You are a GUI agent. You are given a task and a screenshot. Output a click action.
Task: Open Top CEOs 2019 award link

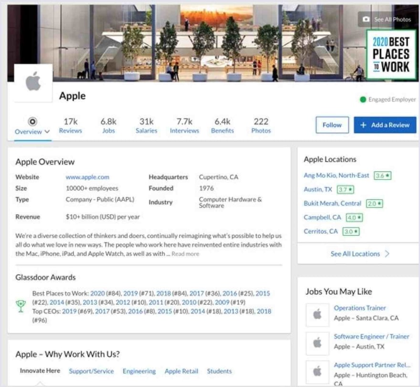tap(69, 311)
